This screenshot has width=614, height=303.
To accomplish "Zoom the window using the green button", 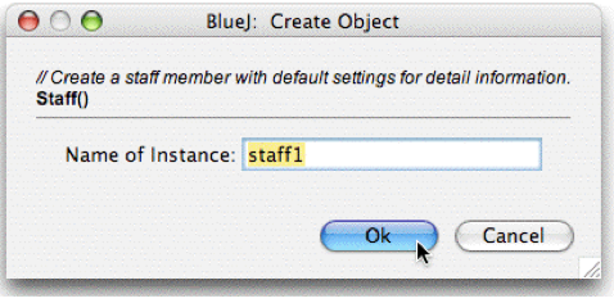I will pos(91,20).
